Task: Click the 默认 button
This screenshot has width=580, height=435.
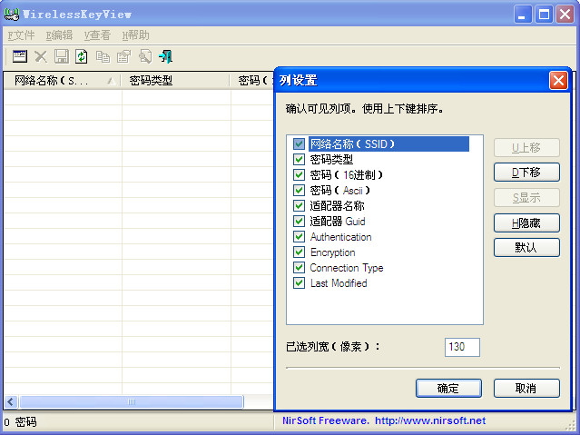Action: pos(526,247)
